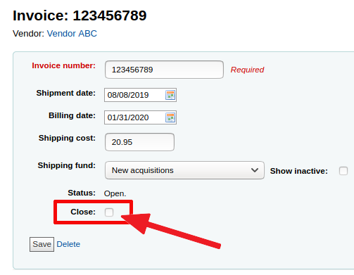Focus the Invoice number field with 123456789
Screen dimensions: 354x275
tap(164, 70)
